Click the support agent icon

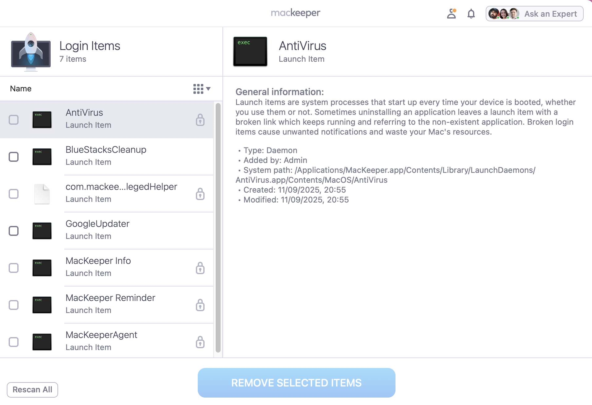[451, 14]
